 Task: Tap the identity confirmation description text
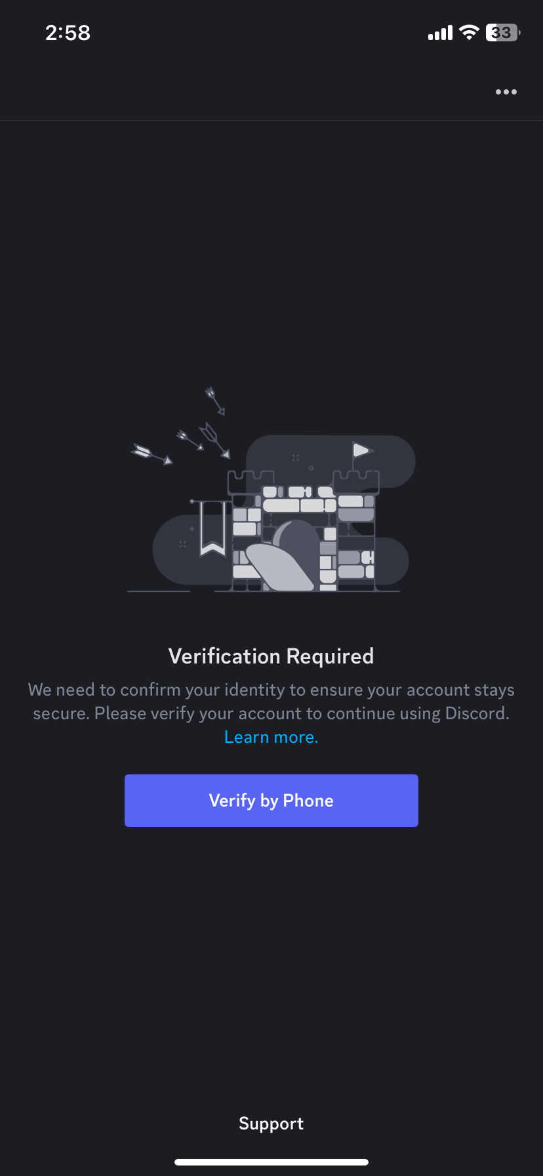pos(271,701)
